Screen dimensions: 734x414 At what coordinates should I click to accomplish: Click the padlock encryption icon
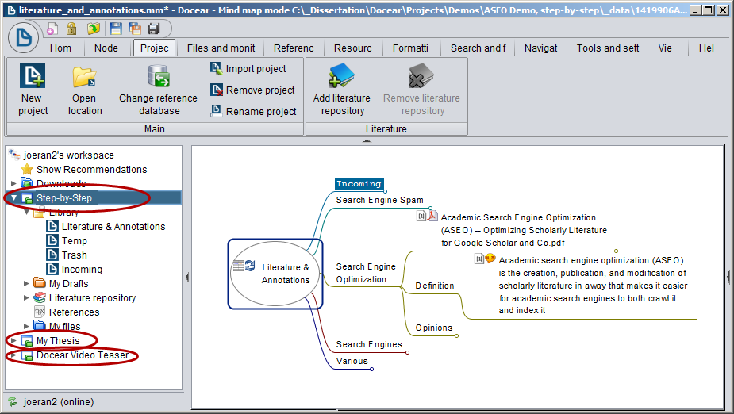[71, 29]
